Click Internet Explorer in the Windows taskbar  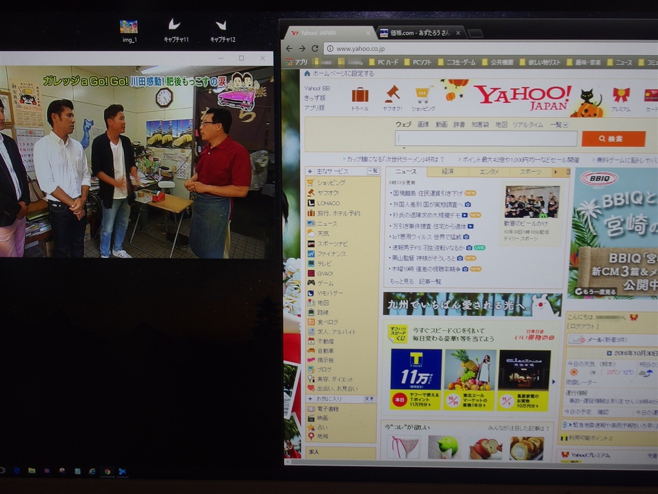click(93, 471)
